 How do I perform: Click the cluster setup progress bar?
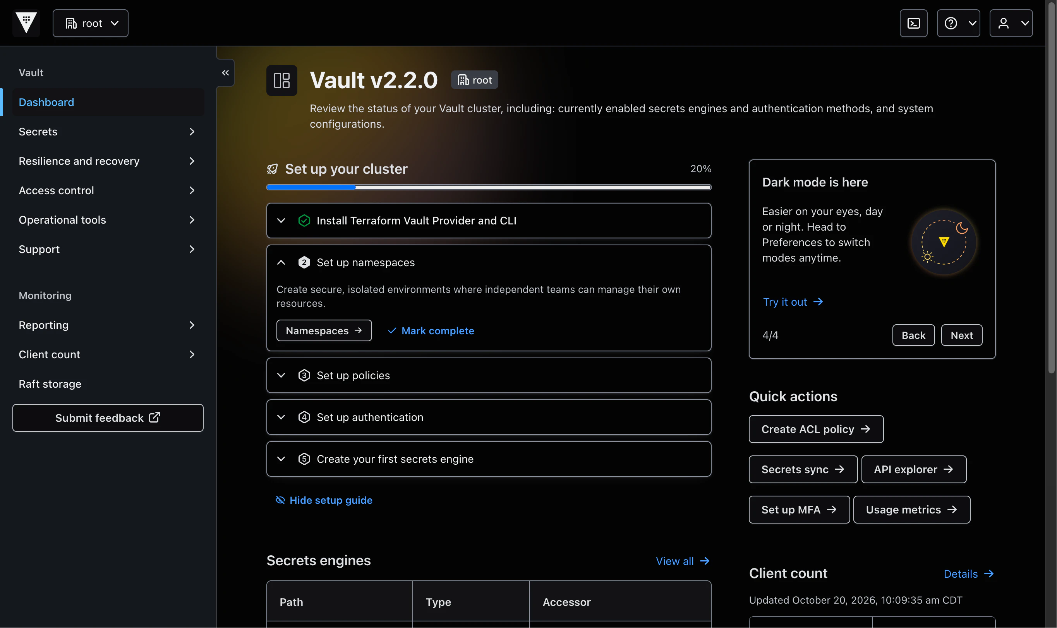click(x=489, y=187)
